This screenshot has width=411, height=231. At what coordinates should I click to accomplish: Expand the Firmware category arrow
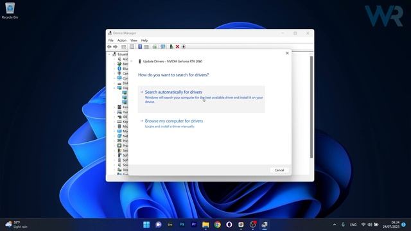114,107
